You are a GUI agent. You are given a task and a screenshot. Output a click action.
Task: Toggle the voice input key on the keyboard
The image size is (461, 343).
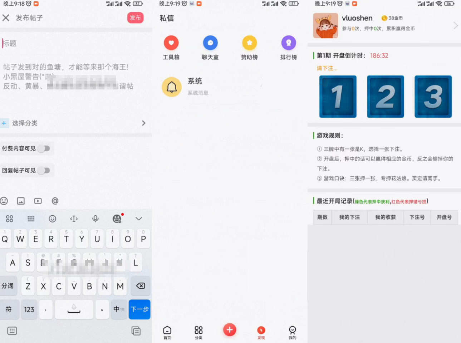pyautogui.click(x=95, y=219)
